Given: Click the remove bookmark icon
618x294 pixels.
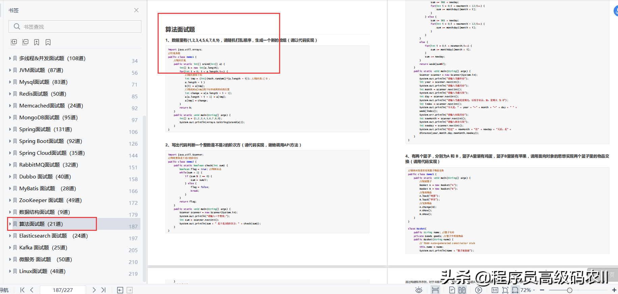Looking at the screenshot, I should [x=48, y=42].
